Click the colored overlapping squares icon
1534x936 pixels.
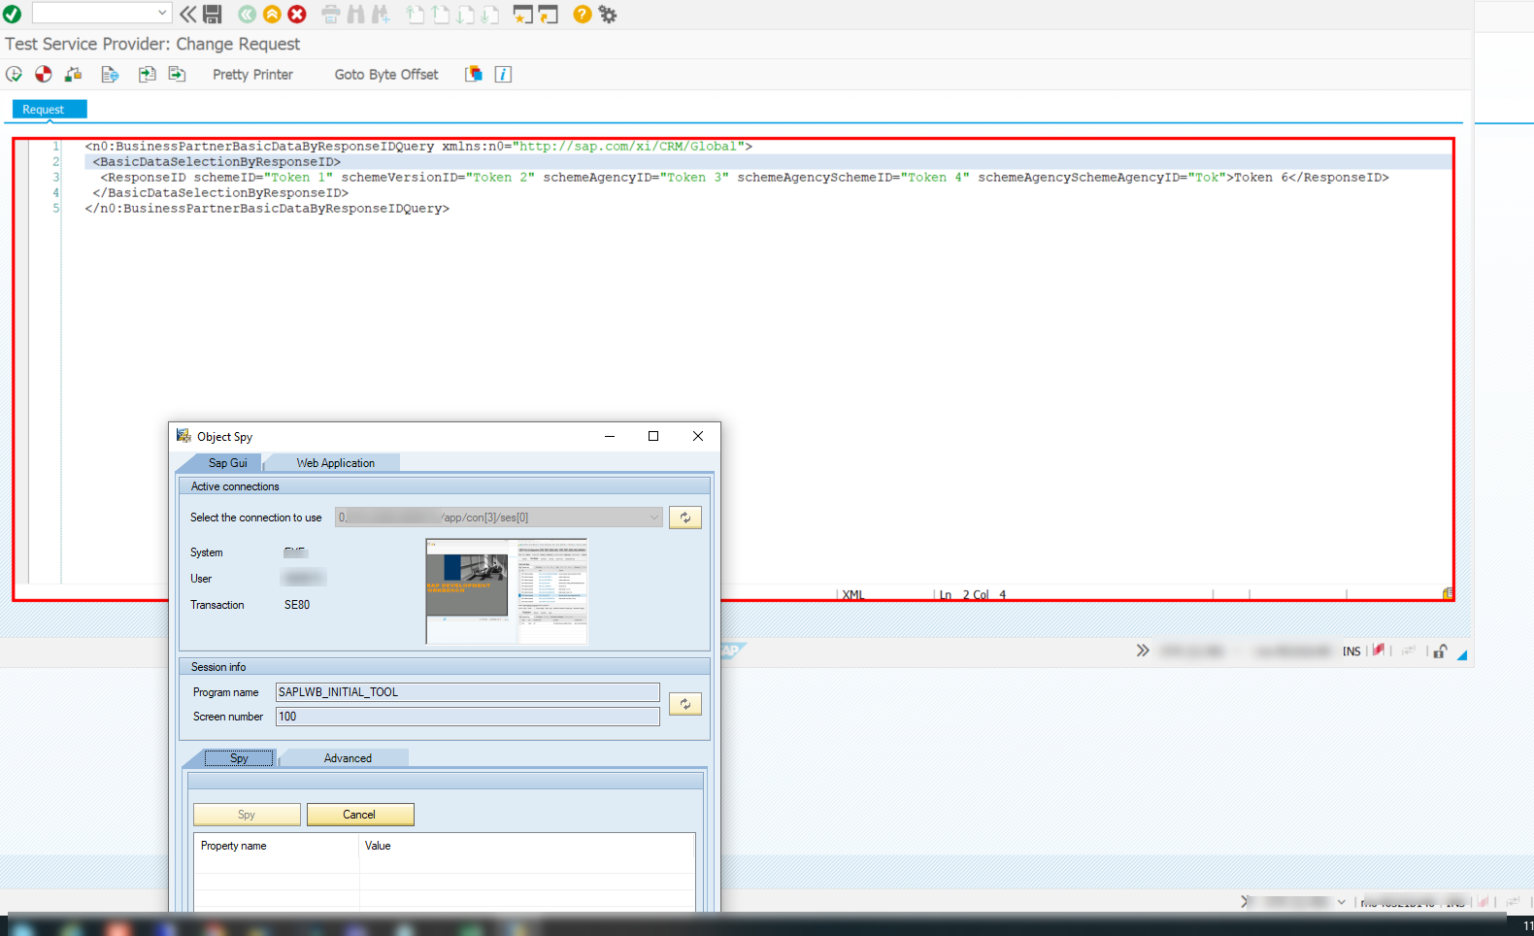[x=474, y=75]
